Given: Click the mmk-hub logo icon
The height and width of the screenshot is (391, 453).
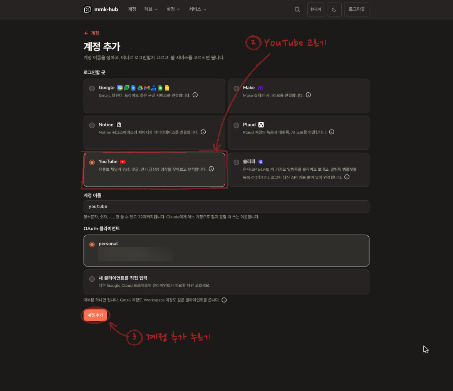Looking at the screenshot, I should click(x=87, y=9).
